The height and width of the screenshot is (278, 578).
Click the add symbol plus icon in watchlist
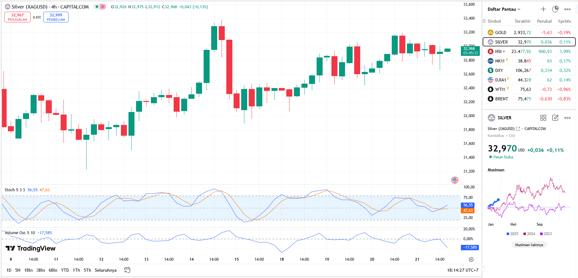(543, 9)
